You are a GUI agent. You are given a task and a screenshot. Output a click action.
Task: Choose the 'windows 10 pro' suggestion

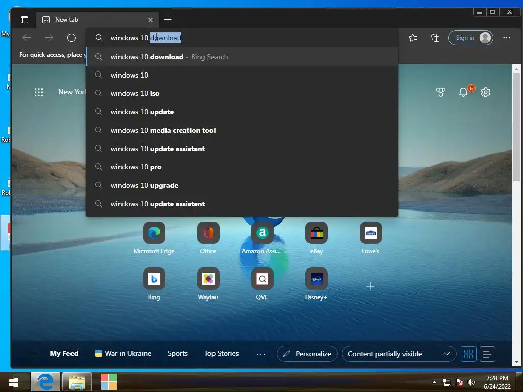(x=242, y=167)
